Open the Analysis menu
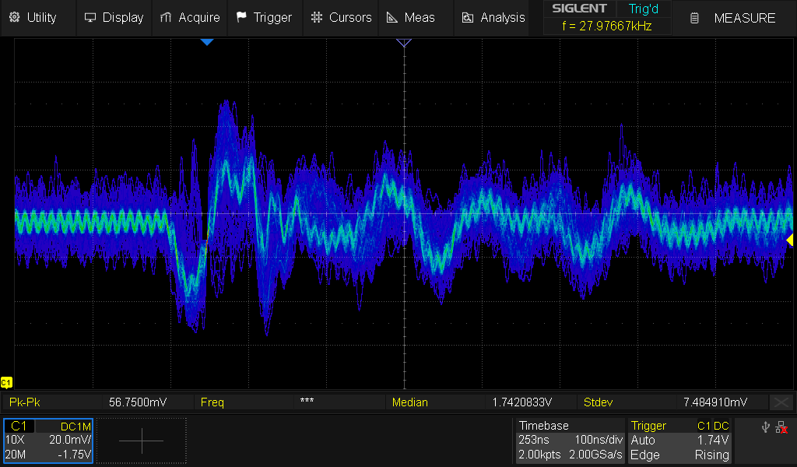 (x=493, y=17)
